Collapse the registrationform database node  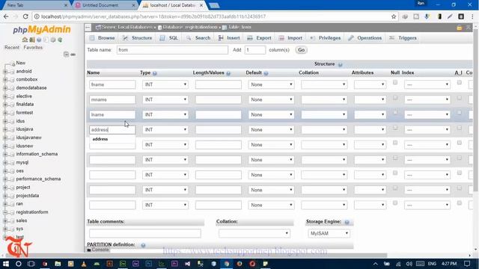(x=5, y=212)
